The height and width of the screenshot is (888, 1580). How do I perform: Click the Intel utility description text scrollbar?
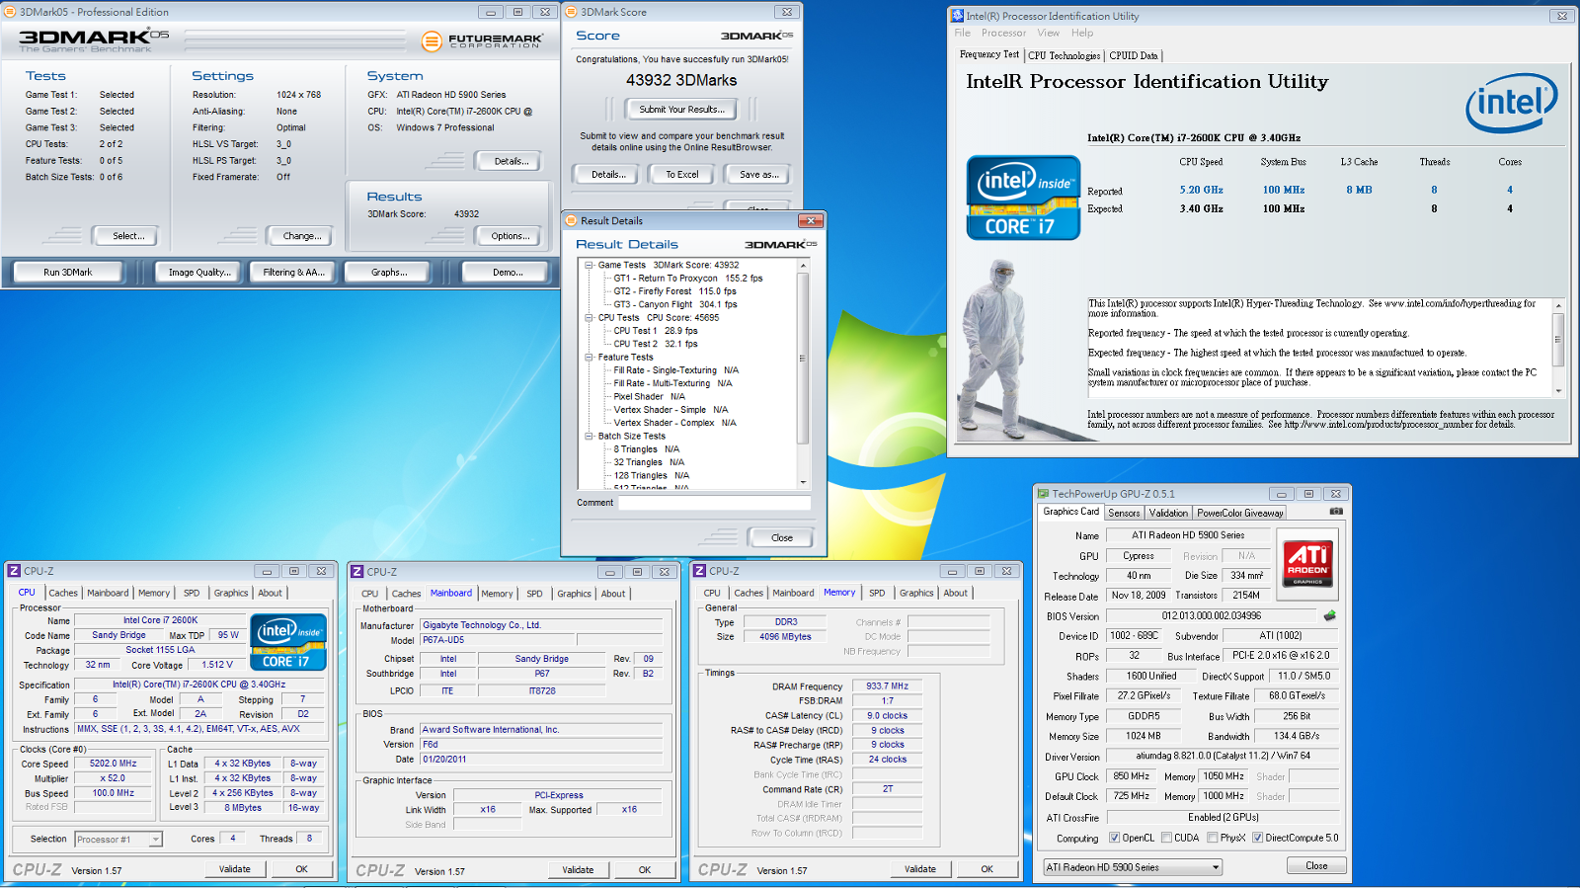coord(1558,347)
